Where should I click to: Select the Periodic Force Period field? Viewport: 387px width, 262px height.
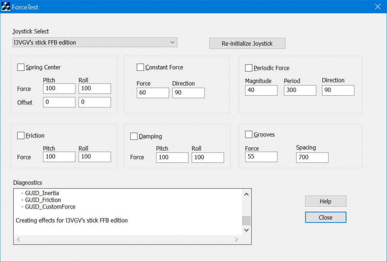(x=300, y=90)
